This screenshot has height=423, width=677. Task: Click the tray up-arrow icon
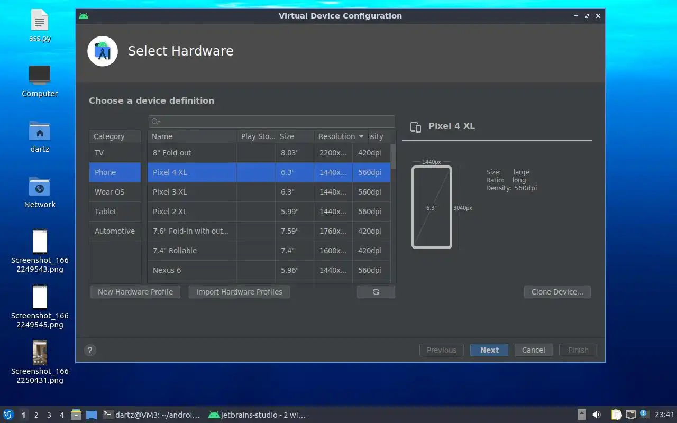coord(581,415)
